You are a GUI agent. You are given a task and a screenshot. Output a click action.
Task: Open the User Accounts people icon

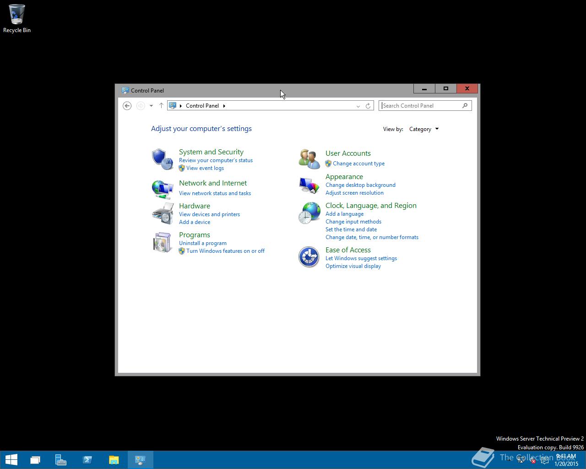tap(309, 159)
